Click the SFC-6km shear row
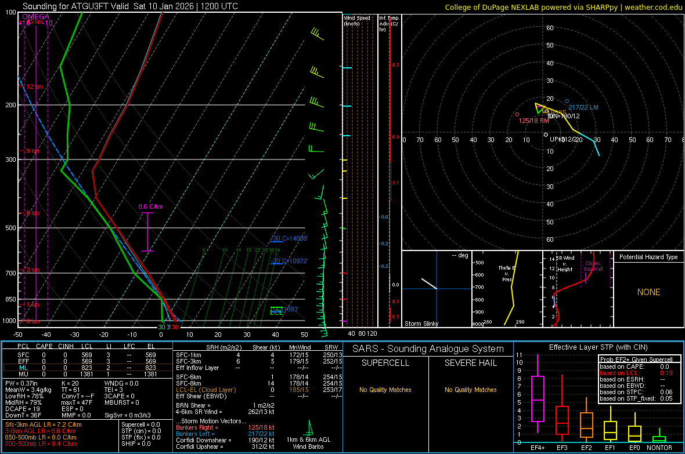 tap(259, 377)
